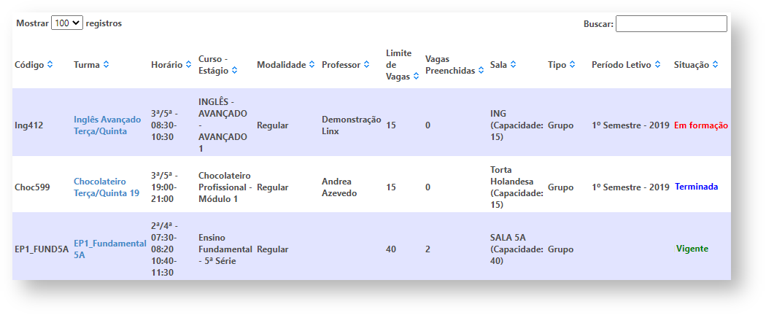Click sort arrows next to Código header
766x315 pixels.
50,65
